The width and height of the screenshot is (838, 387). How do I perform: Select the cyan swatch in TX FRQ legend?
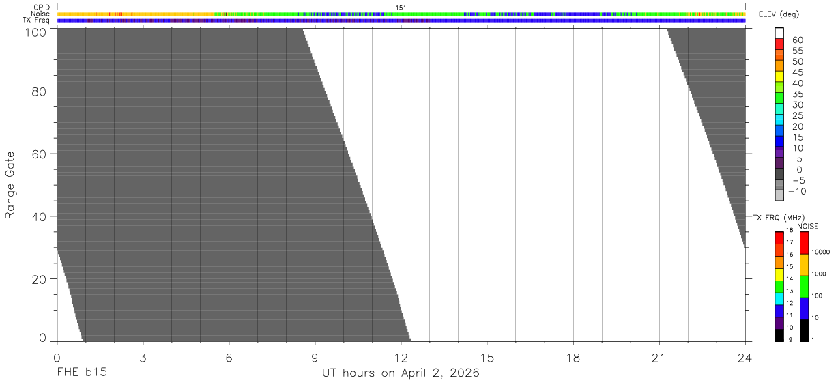pos(779,299)
